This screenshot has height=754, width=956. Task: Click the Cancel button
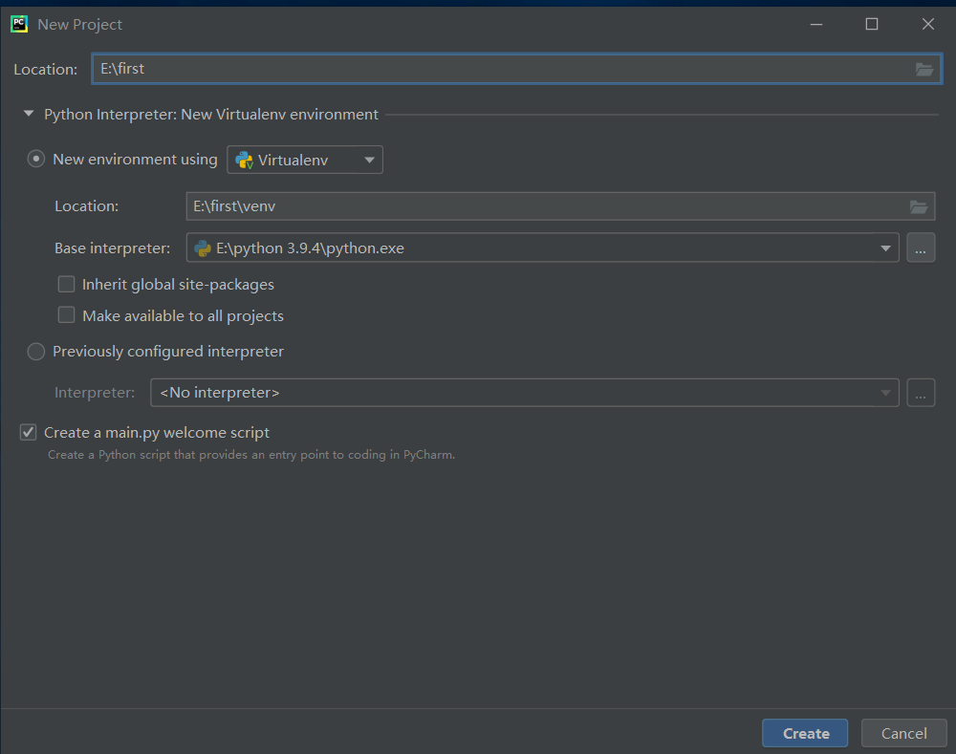click(x=903, y=733)
